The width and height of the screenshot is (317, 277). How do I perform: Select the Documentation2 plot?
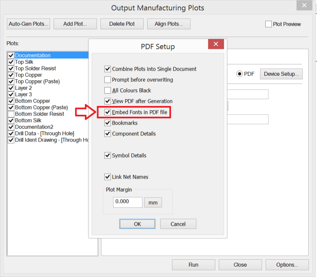click(x=34, y=127)
